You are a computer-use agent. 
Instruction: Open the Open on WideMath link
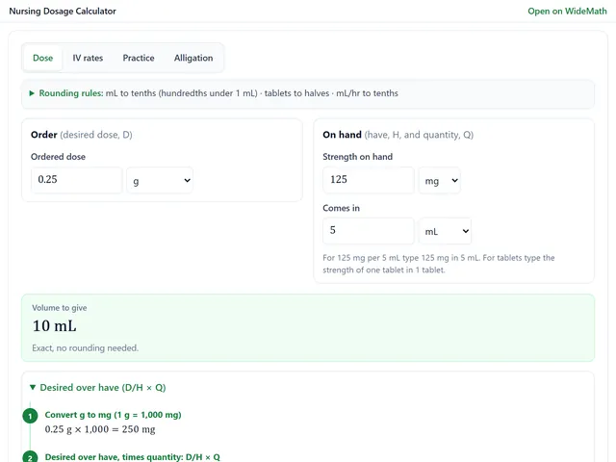pos(567,11)
